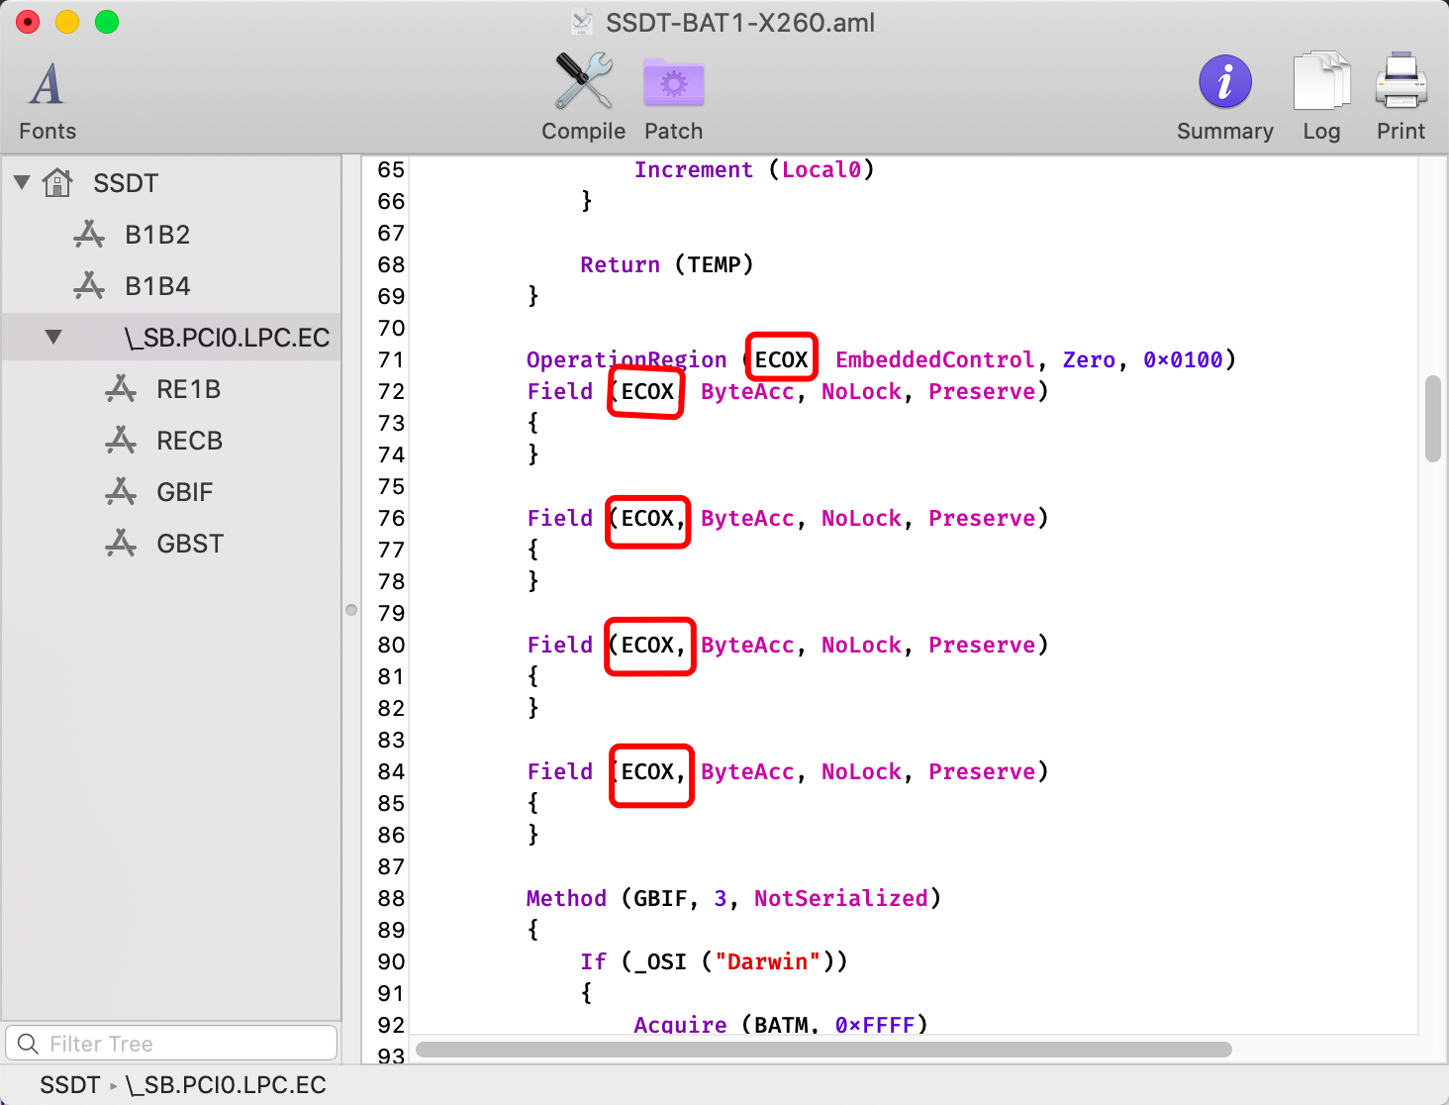Open the Fonts panel from the toolbar
1449x1105 pixels.
[47, 99]
